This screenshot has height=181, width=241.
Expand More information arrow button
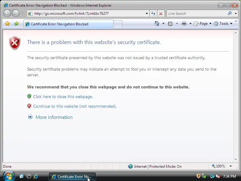[x=30, y=117]
